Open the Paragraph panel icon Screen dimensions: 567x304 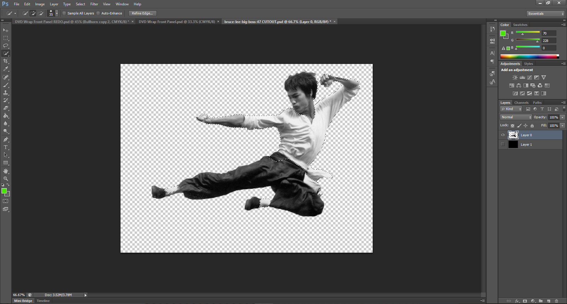click(492, 62)
